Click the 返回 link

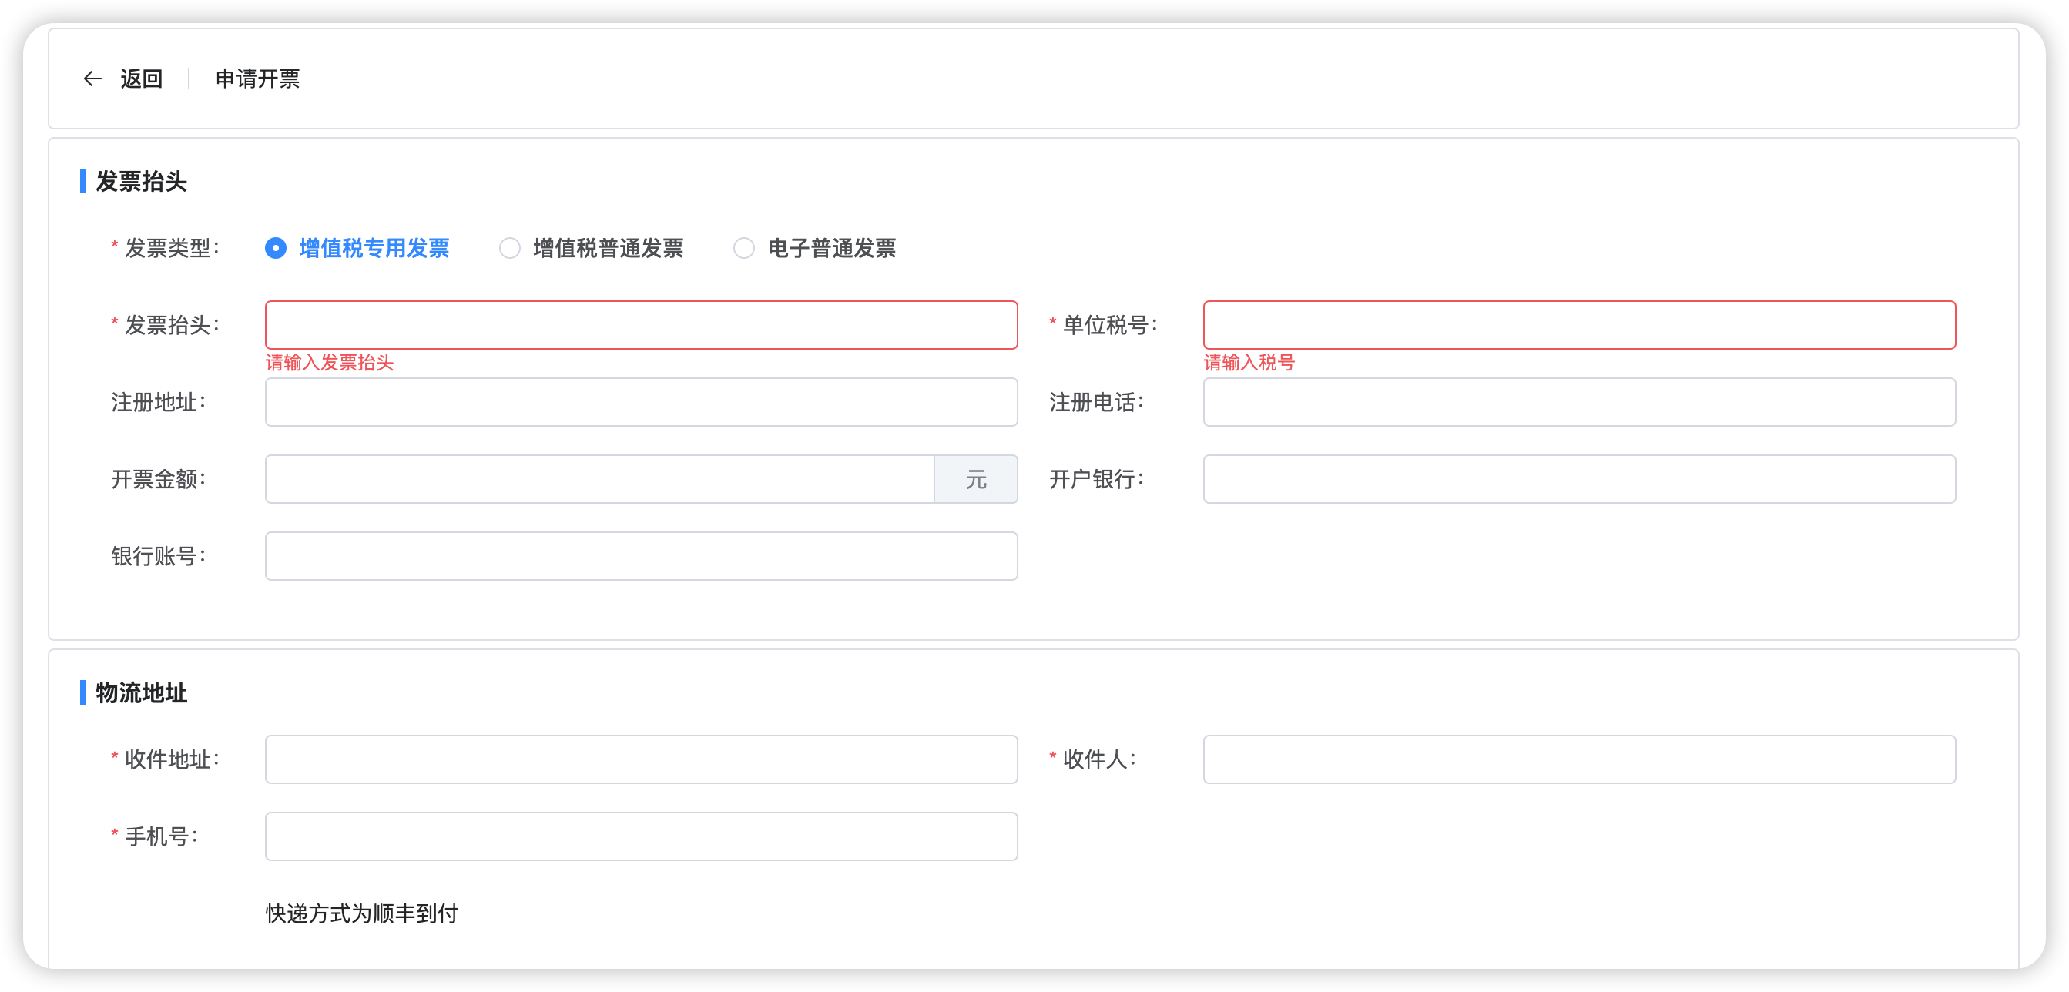click(x=142, y=79)
